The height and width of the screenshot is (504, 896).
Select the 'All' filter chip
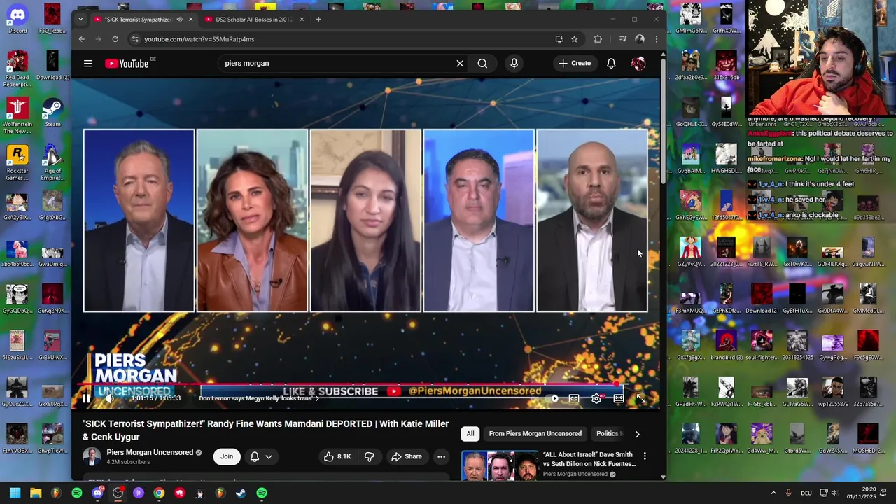470,433
